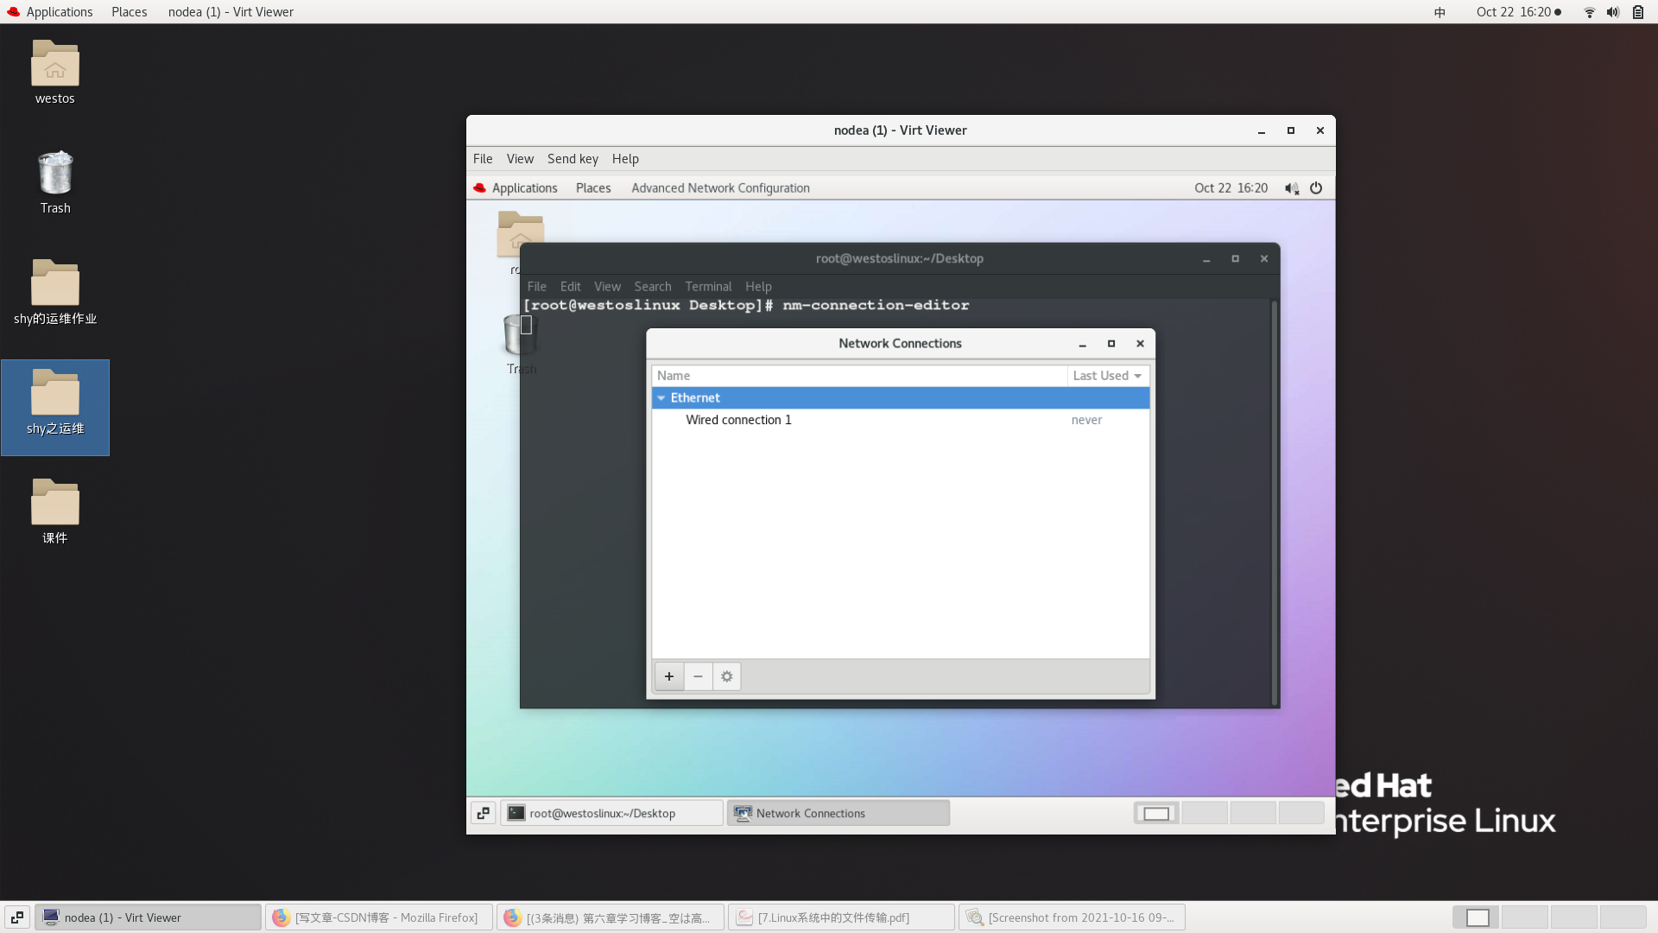Open Help menu in Virt Viewer

tap(625, 159)
